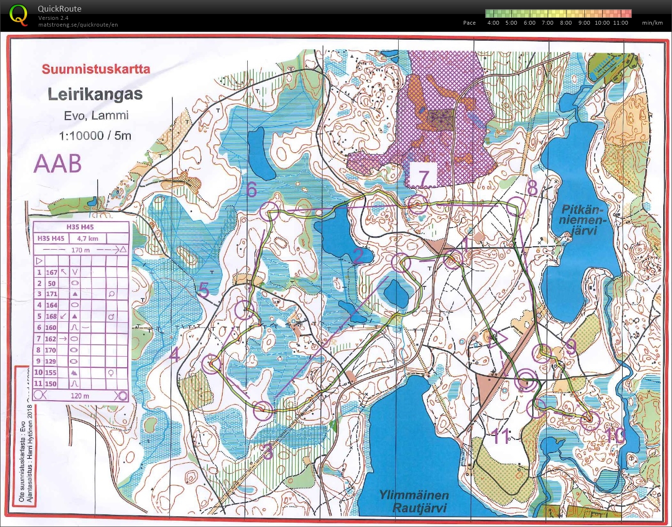Click the Evo, Lammi location text
Screen dimensions: 672x527
tap(96, 116)
